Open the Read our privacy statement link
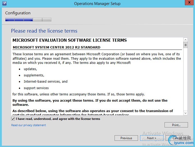 click(x=28, y=125)
